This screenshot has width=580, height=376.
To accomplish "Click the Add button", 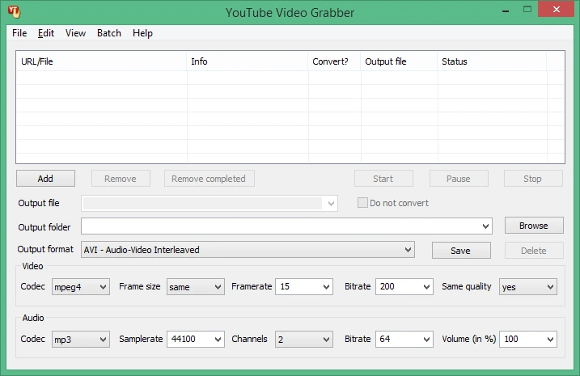I will [45, 179].
